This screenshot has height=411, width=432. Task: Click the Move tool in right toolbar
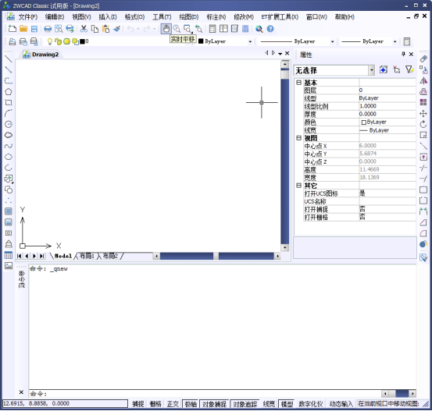tap(423, 113)
